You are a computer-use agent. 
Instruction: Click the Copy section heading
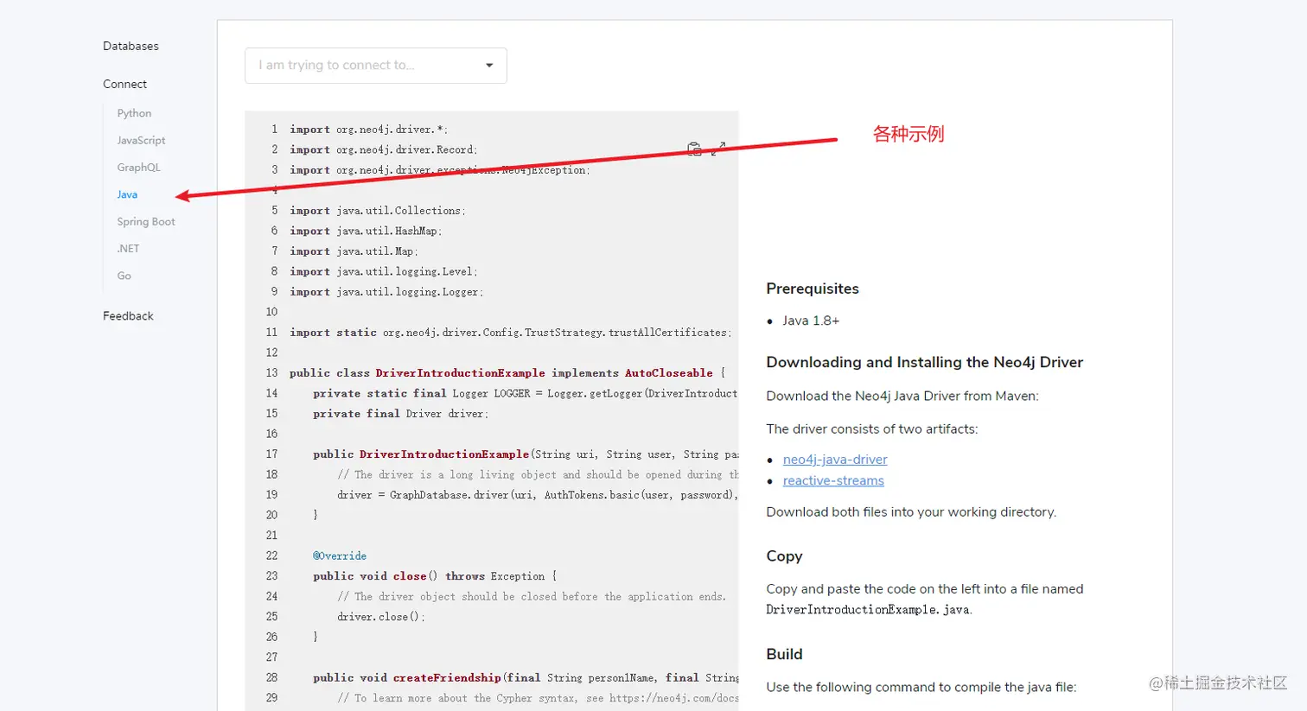click(784, 556)
